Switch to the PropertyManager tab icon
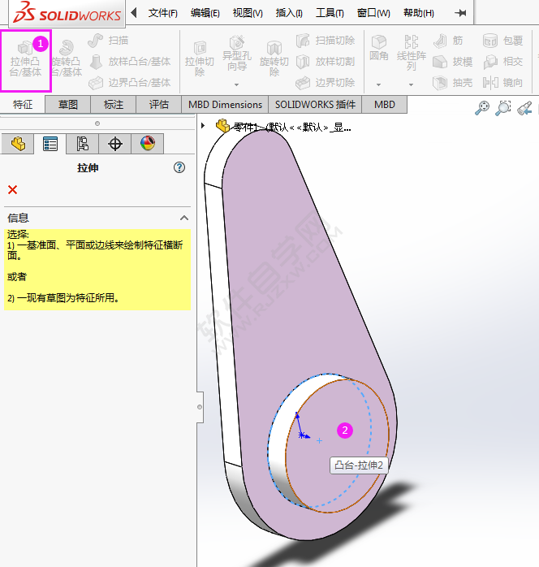The height and width of the screenshot is (567, 539). click(x=50, y=144)
